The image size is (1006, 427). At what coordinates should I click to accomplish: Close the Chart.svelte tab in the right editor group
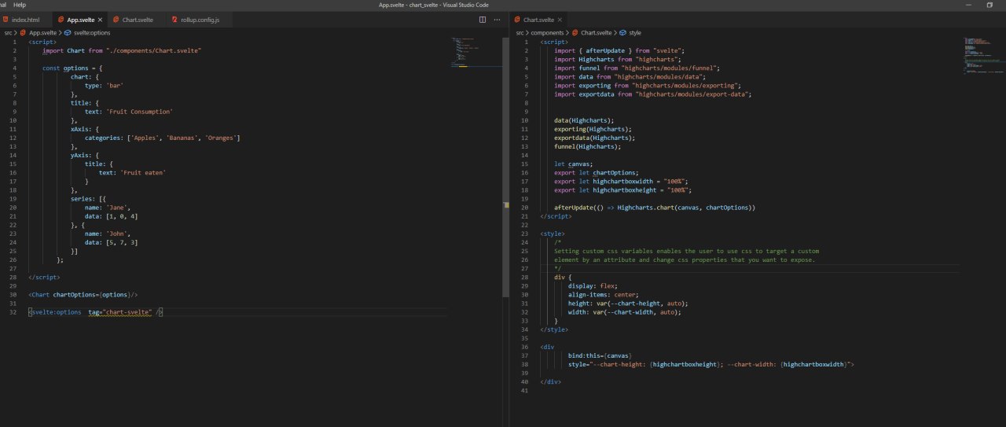[560, 19]
